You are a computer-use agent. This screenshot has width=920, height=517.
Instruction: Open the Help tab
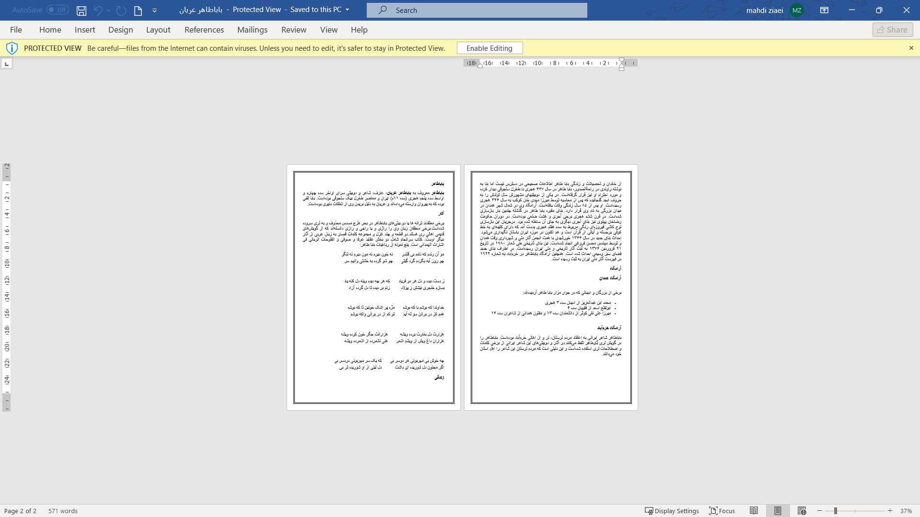tap(359, 30)
